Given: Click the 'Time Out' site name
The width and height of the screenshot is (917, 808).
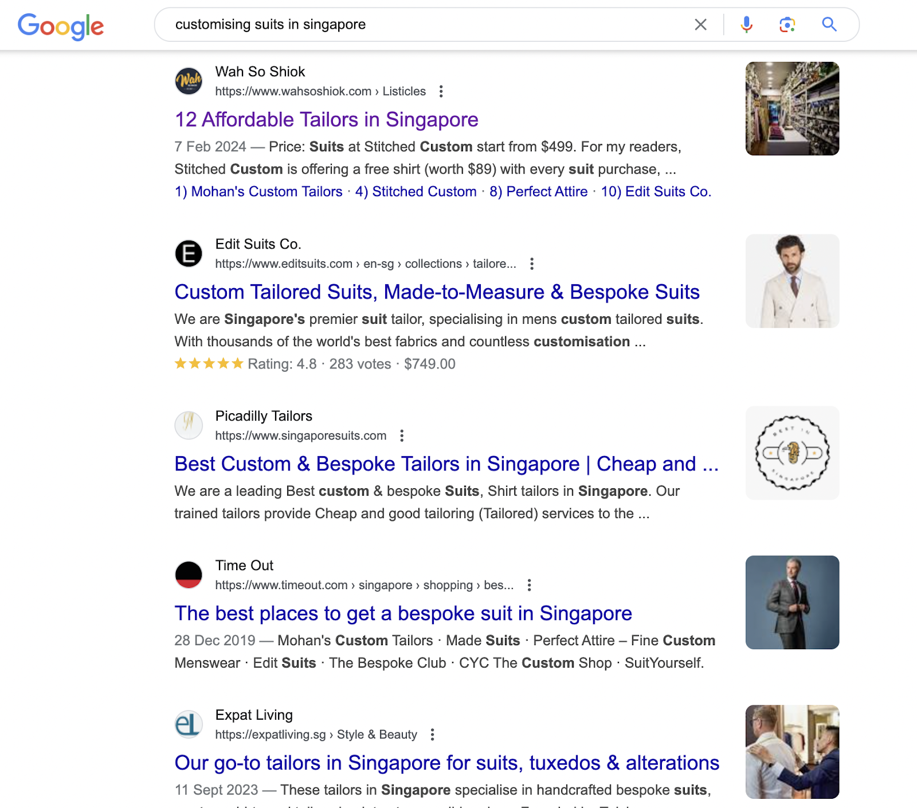Looking at the screenshot, I should tap(244, 566).
